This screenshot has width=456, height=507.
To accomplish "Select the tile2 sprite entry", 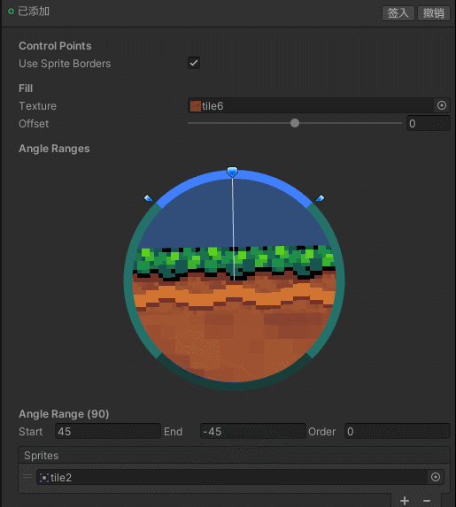I will tap(232, 477).
